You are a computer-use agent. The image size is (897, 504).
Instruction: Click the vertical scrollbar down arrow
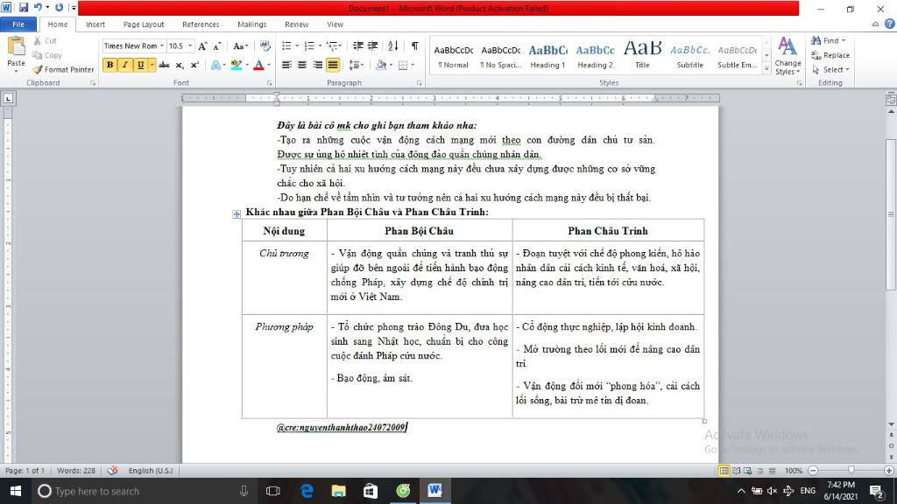click(x=891, y=424)
